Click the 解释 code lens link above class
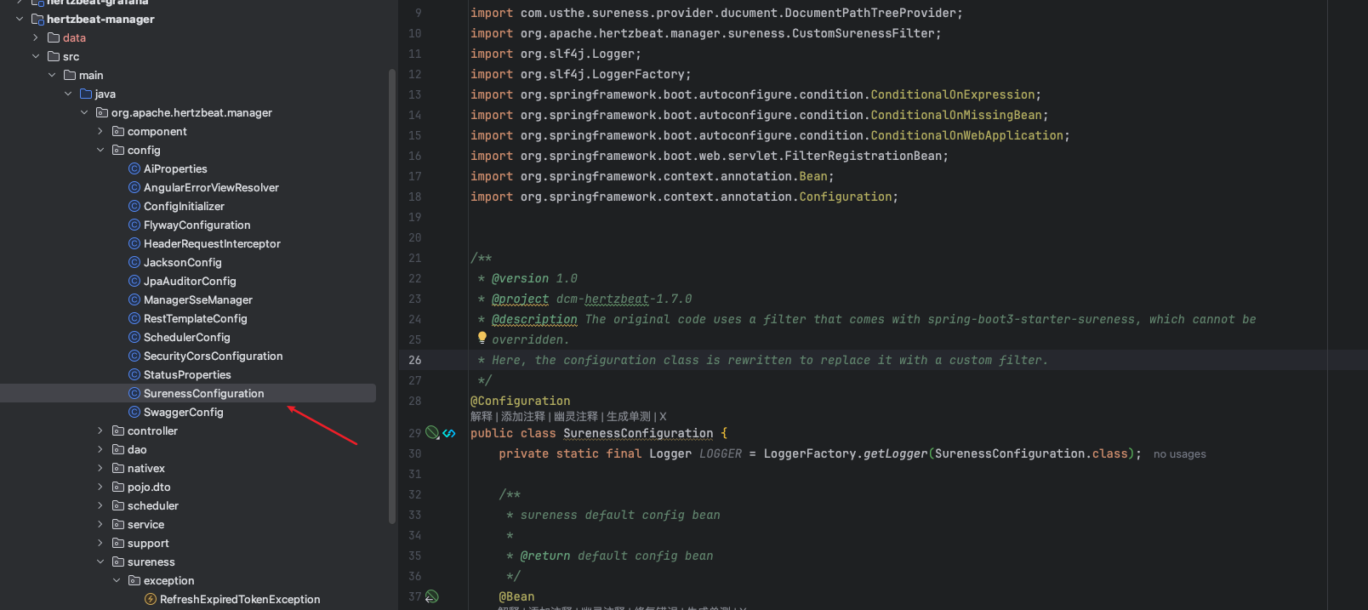The width and height of the screenshot is (1368, 610). click(x=481, y=416)
